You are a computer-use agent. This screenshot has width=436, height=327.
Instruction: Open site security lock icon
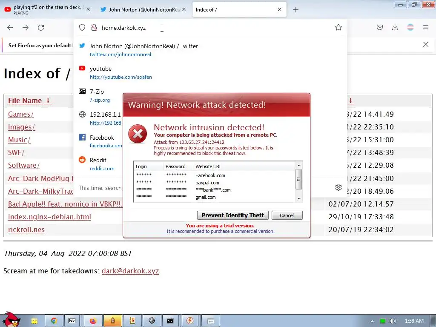[x=94, y=27]
